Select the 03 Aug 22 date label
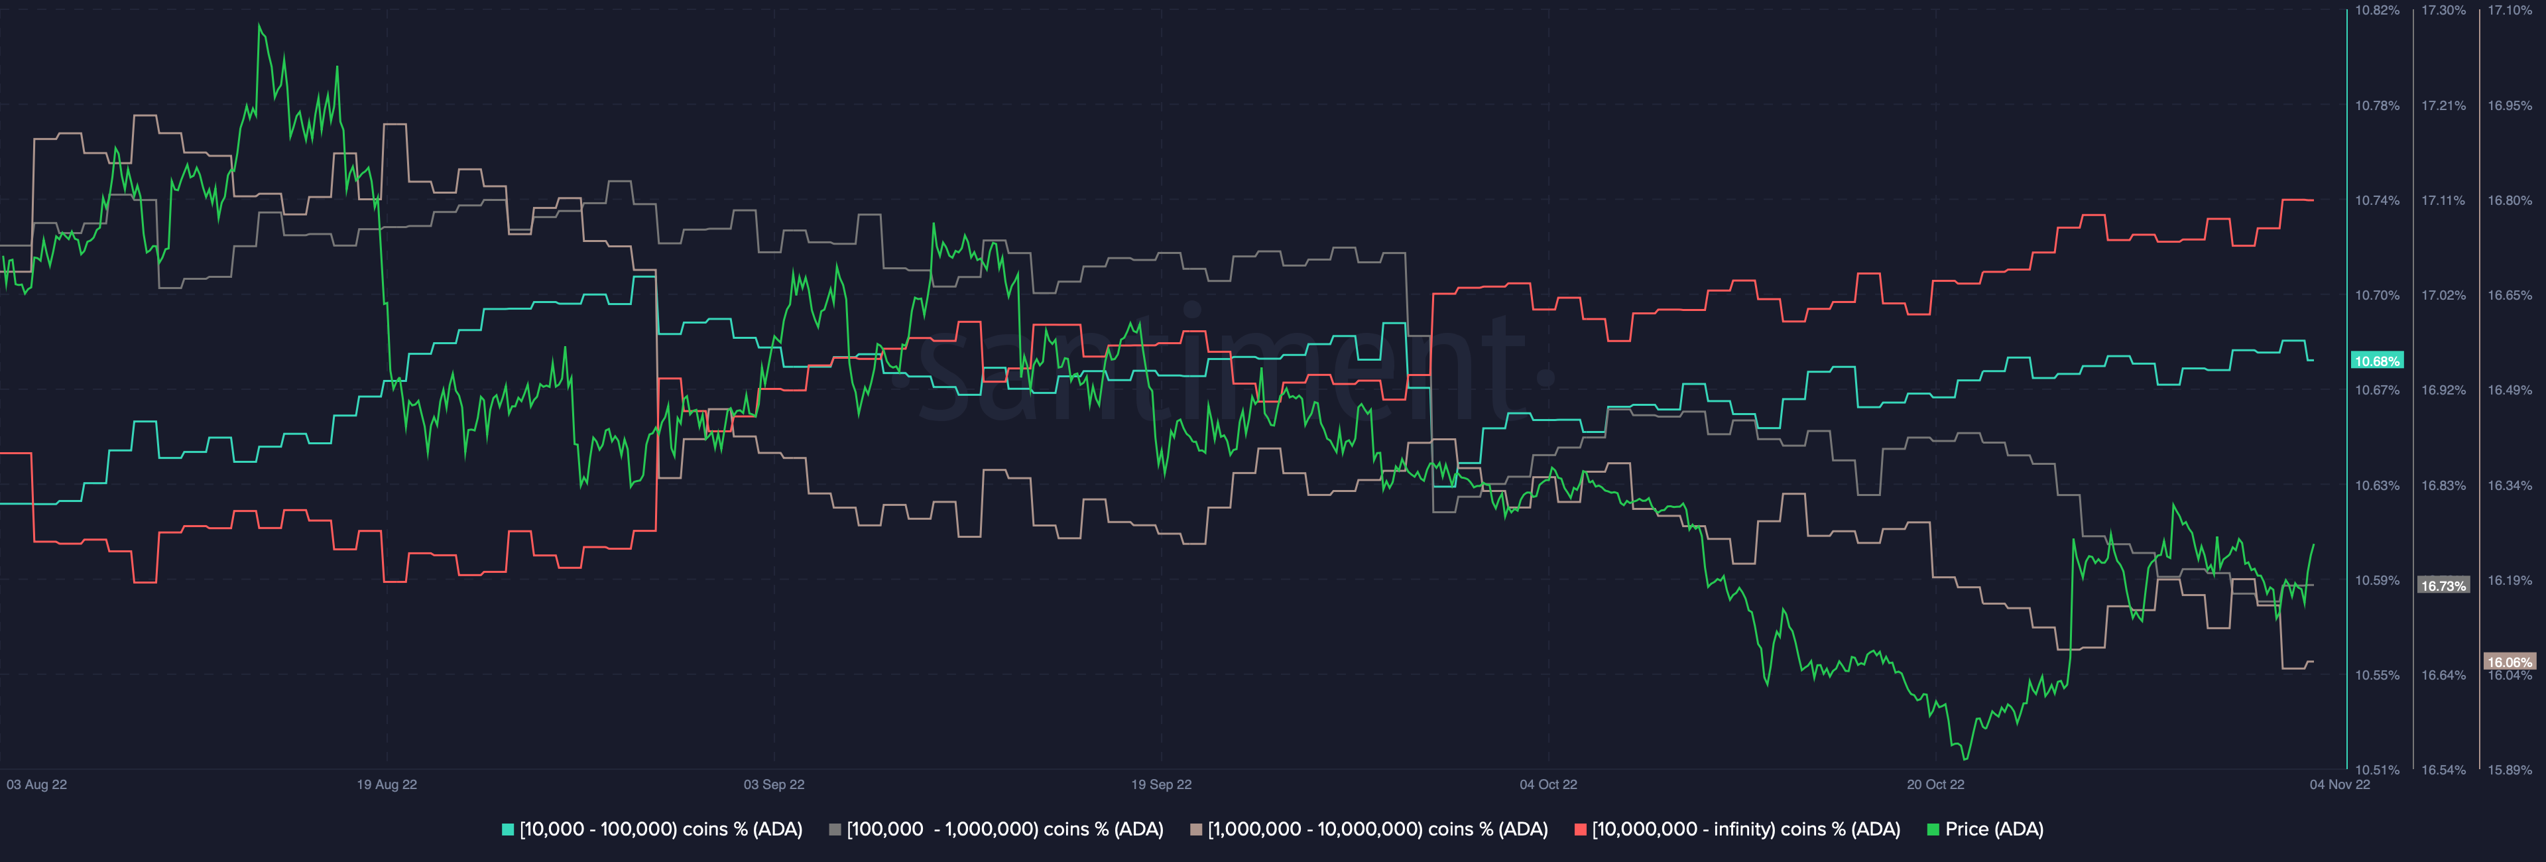2546x862 pixels. [x=36, y=785]
